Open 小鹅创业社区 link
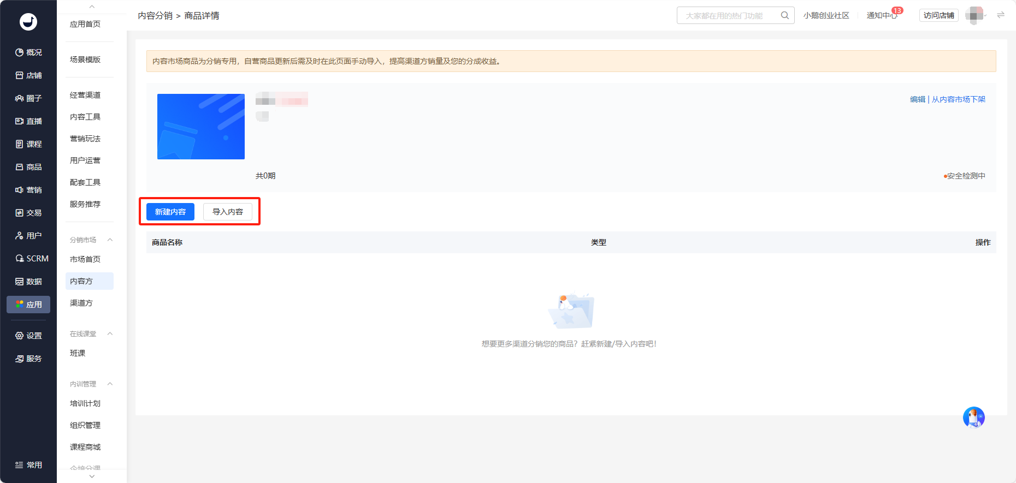This screenshot has height=483, width=1016. point(826,15)
